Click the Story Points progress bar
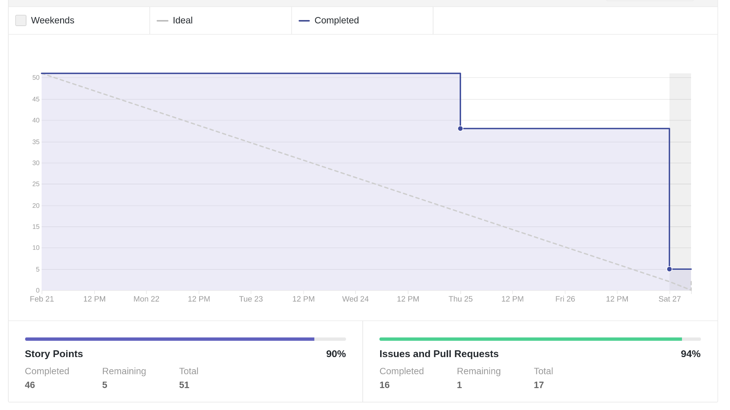 185,339
